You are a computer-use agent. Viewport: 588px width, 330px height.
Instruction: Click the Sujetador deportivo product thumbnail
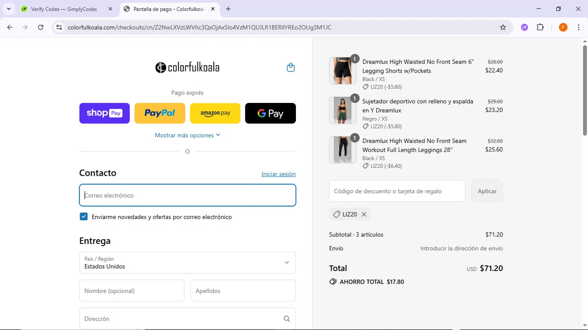(x=342, y=110)
